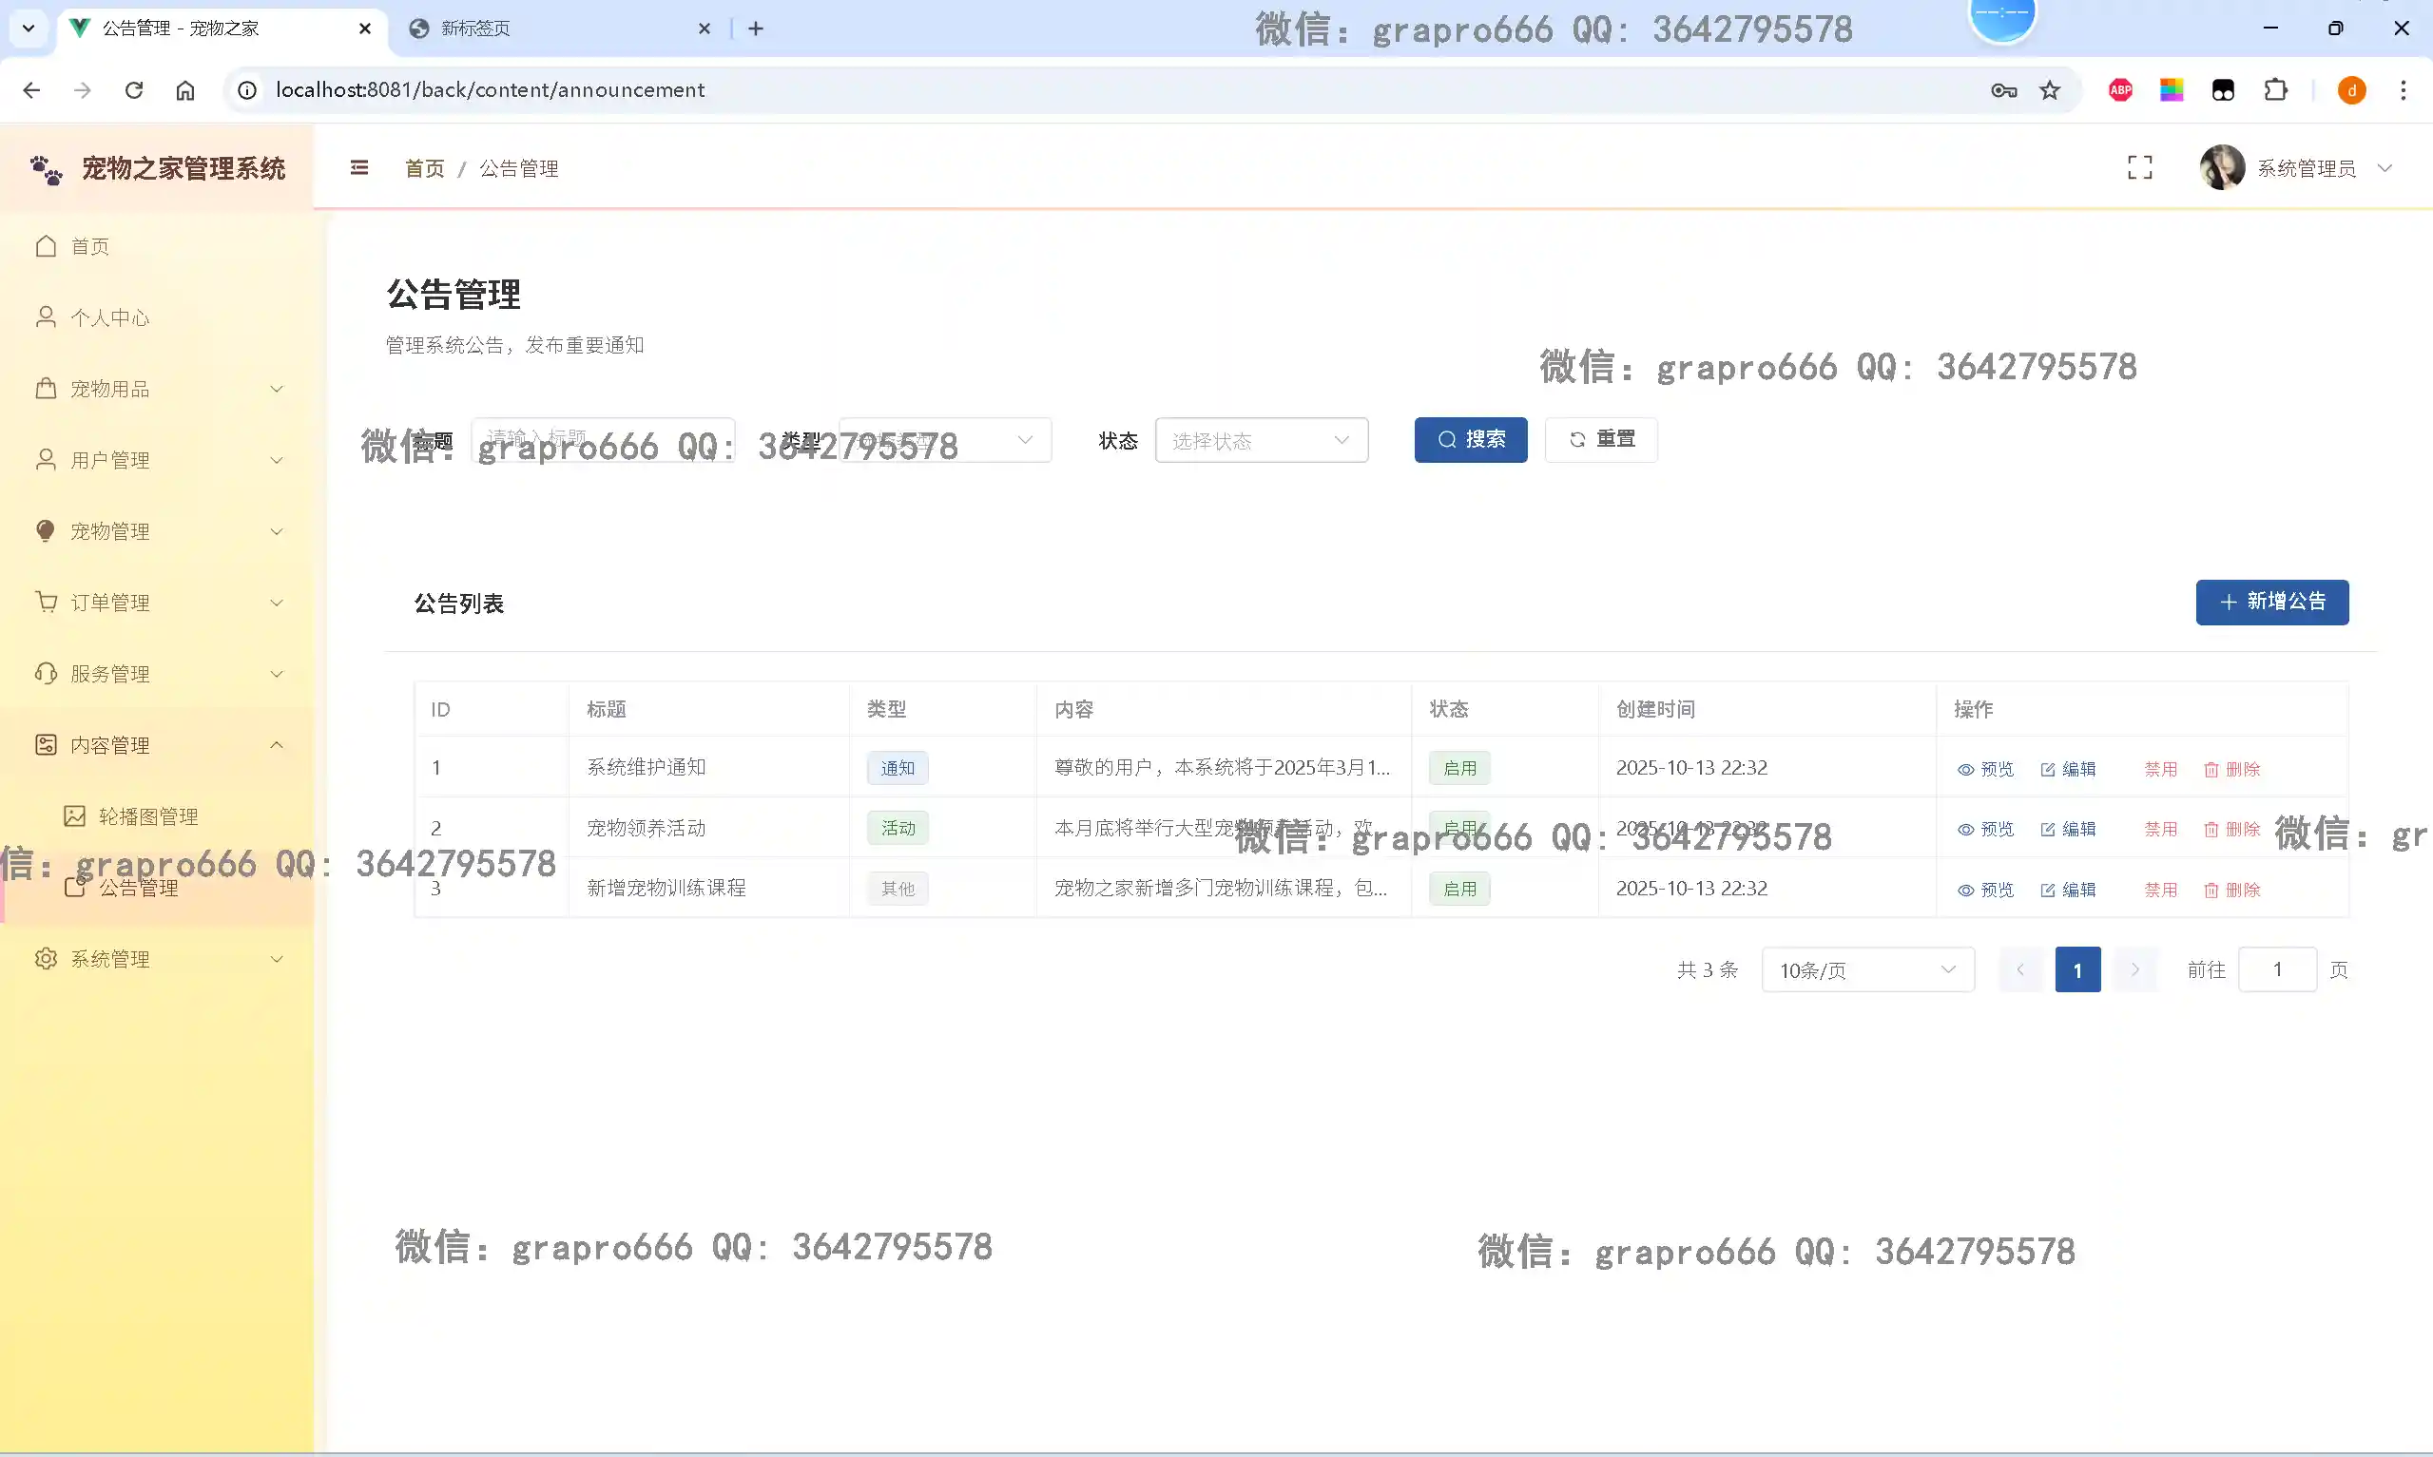
Task: Open the browser extensions puzzle icon
Action: pyautogui.click(x=2275, y=90)
